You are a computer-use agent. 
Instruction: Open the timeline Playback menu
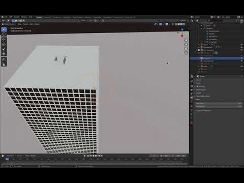tap(11, 156)
